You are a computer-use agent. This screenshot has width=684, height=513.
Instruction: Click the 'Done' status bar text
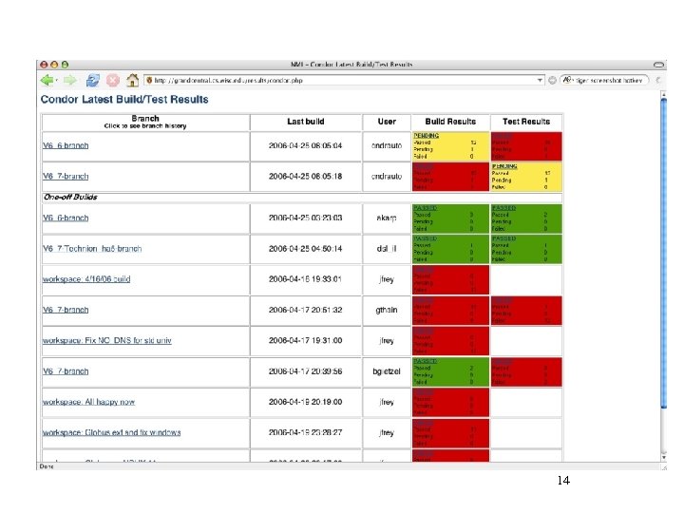point(47,466)
